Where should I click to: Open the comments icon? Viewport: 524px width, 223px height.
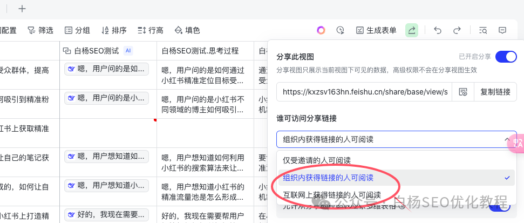coord(502,30)
